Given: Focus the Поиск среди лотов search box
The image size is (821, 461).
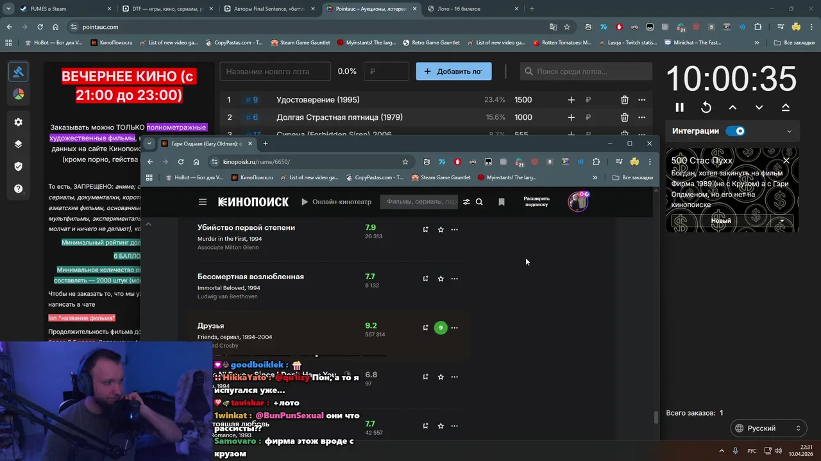Looking at the screenshot, I should click(586, 71).
